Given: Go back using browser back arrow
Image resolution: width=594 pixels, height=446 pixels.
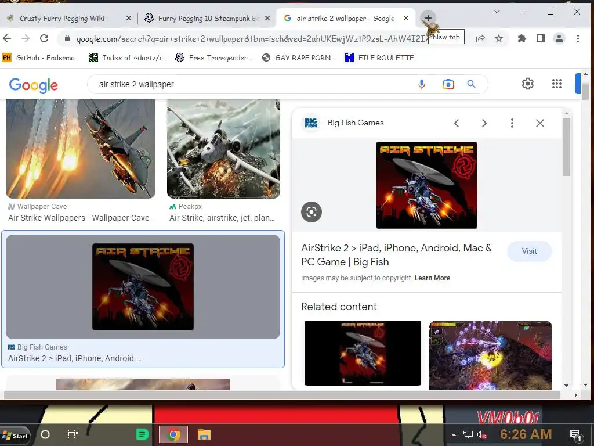Looking at the screenshot, I should [7, 38].
